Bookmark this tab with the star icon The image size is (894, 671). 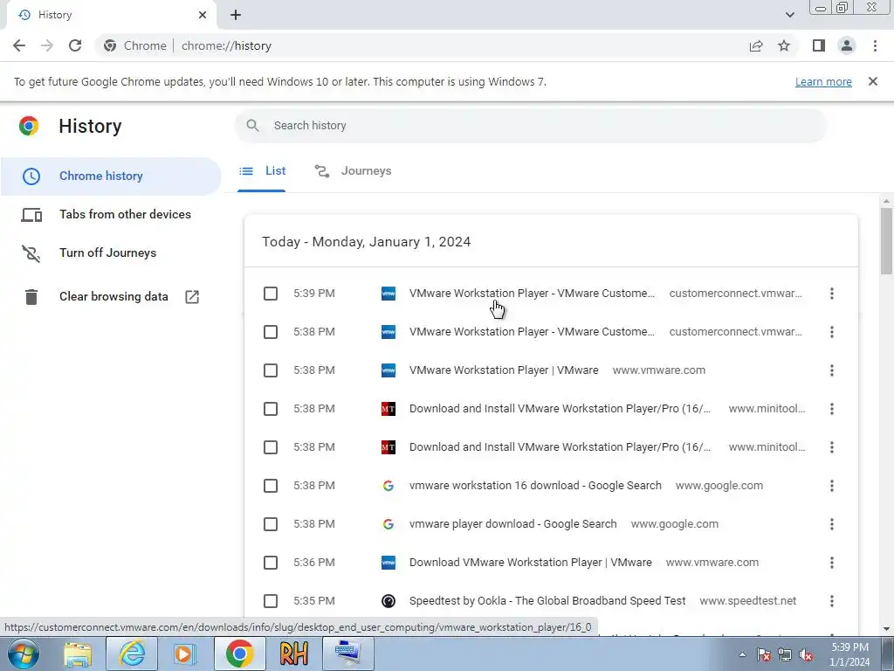pos(784,45)
